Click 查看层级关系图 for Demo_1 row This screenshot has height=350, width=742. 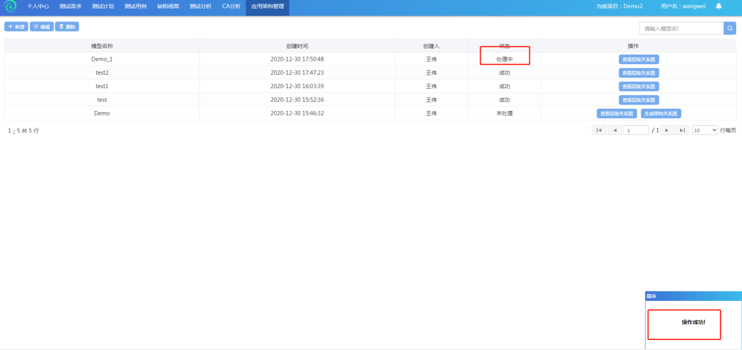click(x=639, y=59)
